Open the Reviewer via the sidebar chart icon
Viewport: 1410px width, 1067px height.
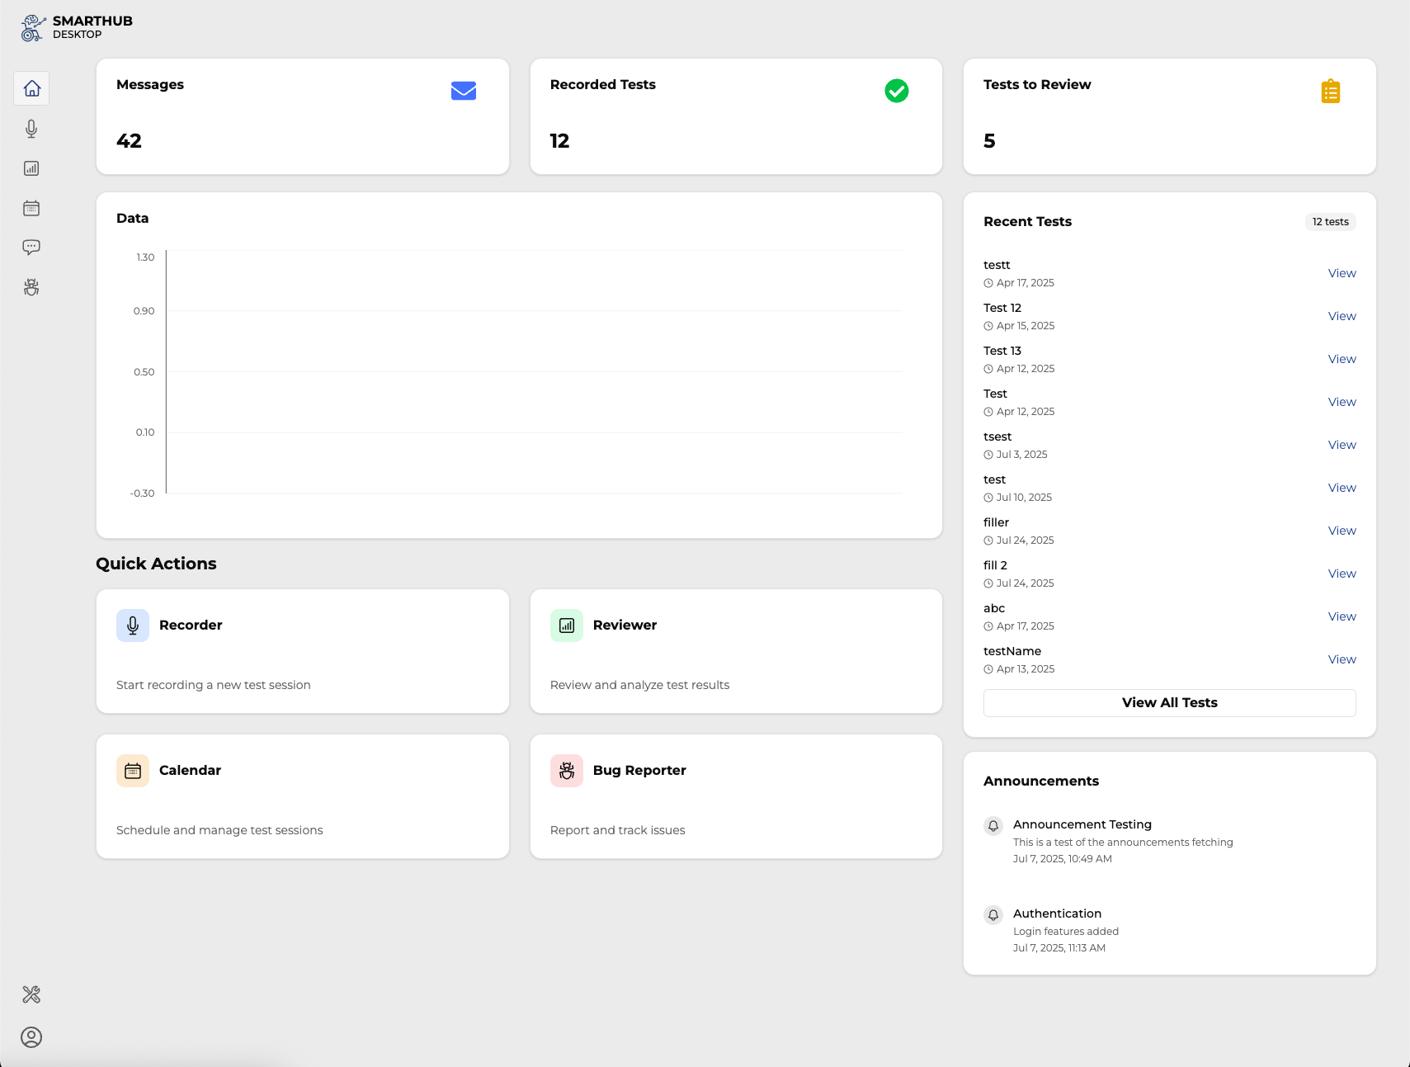[x=31, y=168]
